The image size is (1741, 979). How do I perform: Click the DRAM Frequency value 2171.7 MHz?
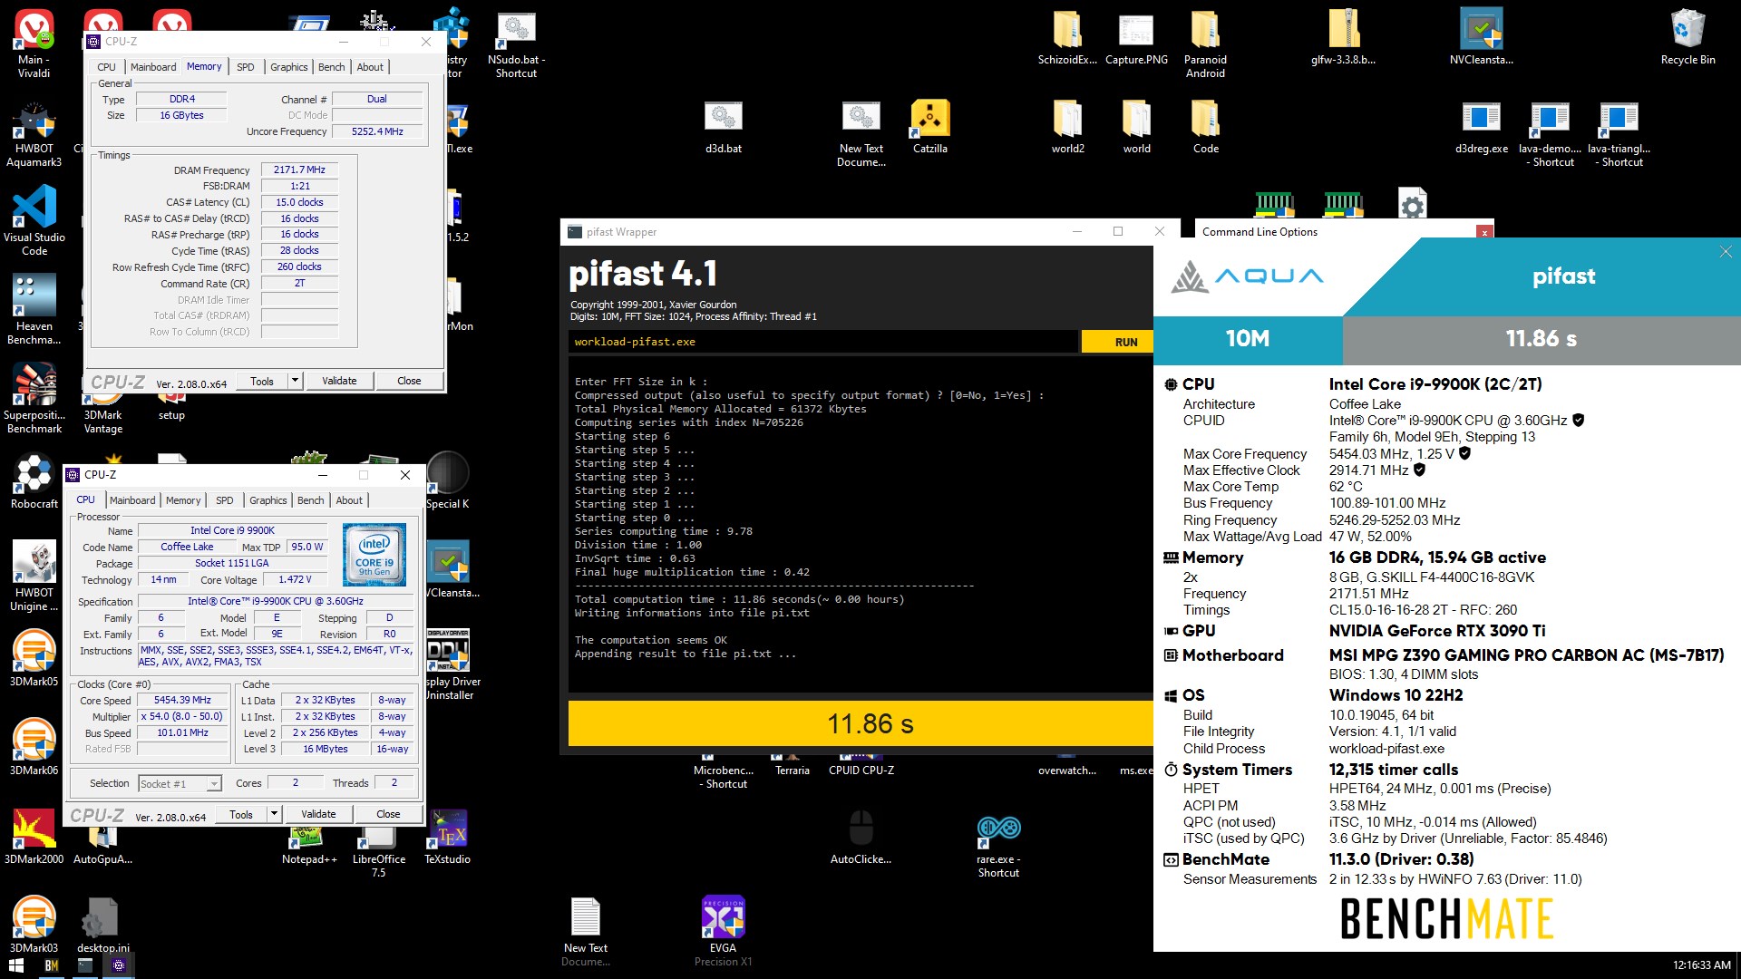pyautogui.click(x=299, y=170)
